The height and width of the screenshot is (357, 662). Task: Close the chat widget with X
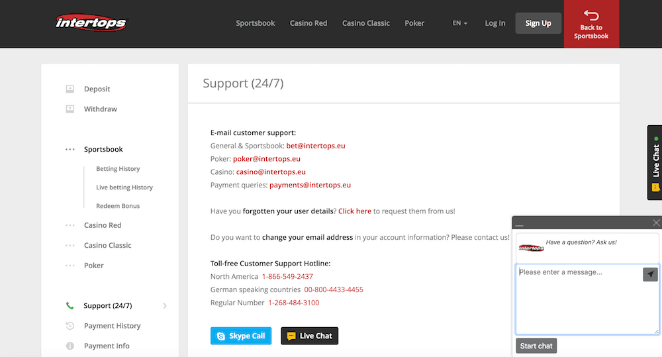point(656,223)
